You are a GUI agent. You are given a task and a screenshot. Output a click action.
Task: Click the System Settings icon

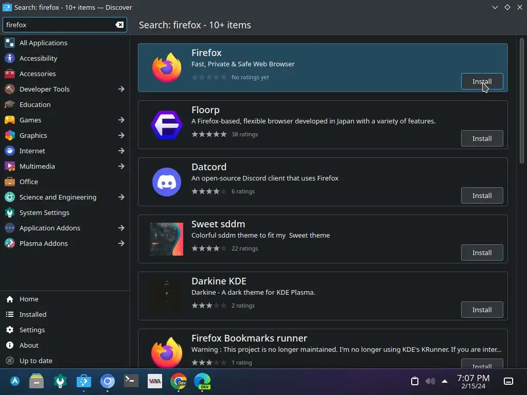10,212
